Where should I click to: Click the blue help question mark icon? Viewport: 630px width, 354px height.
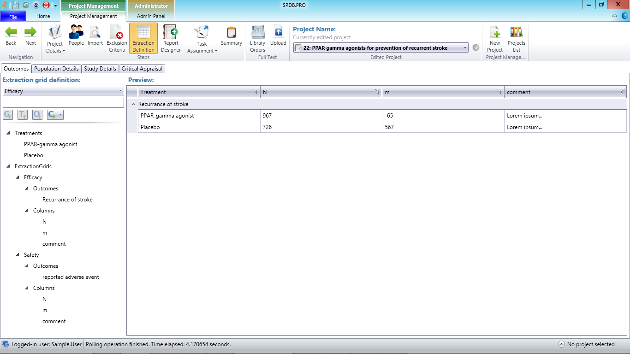[625, 16]
